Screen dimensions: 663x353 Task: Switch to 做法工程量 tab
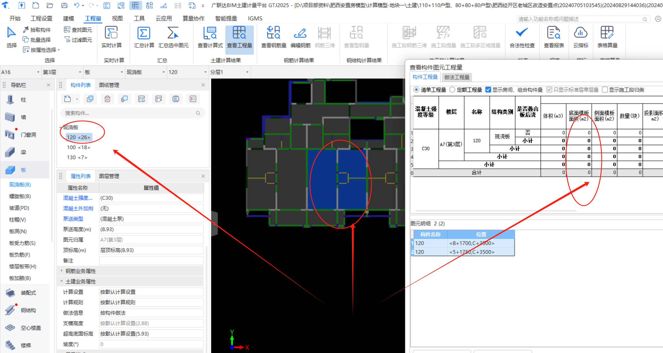[457, 77]
